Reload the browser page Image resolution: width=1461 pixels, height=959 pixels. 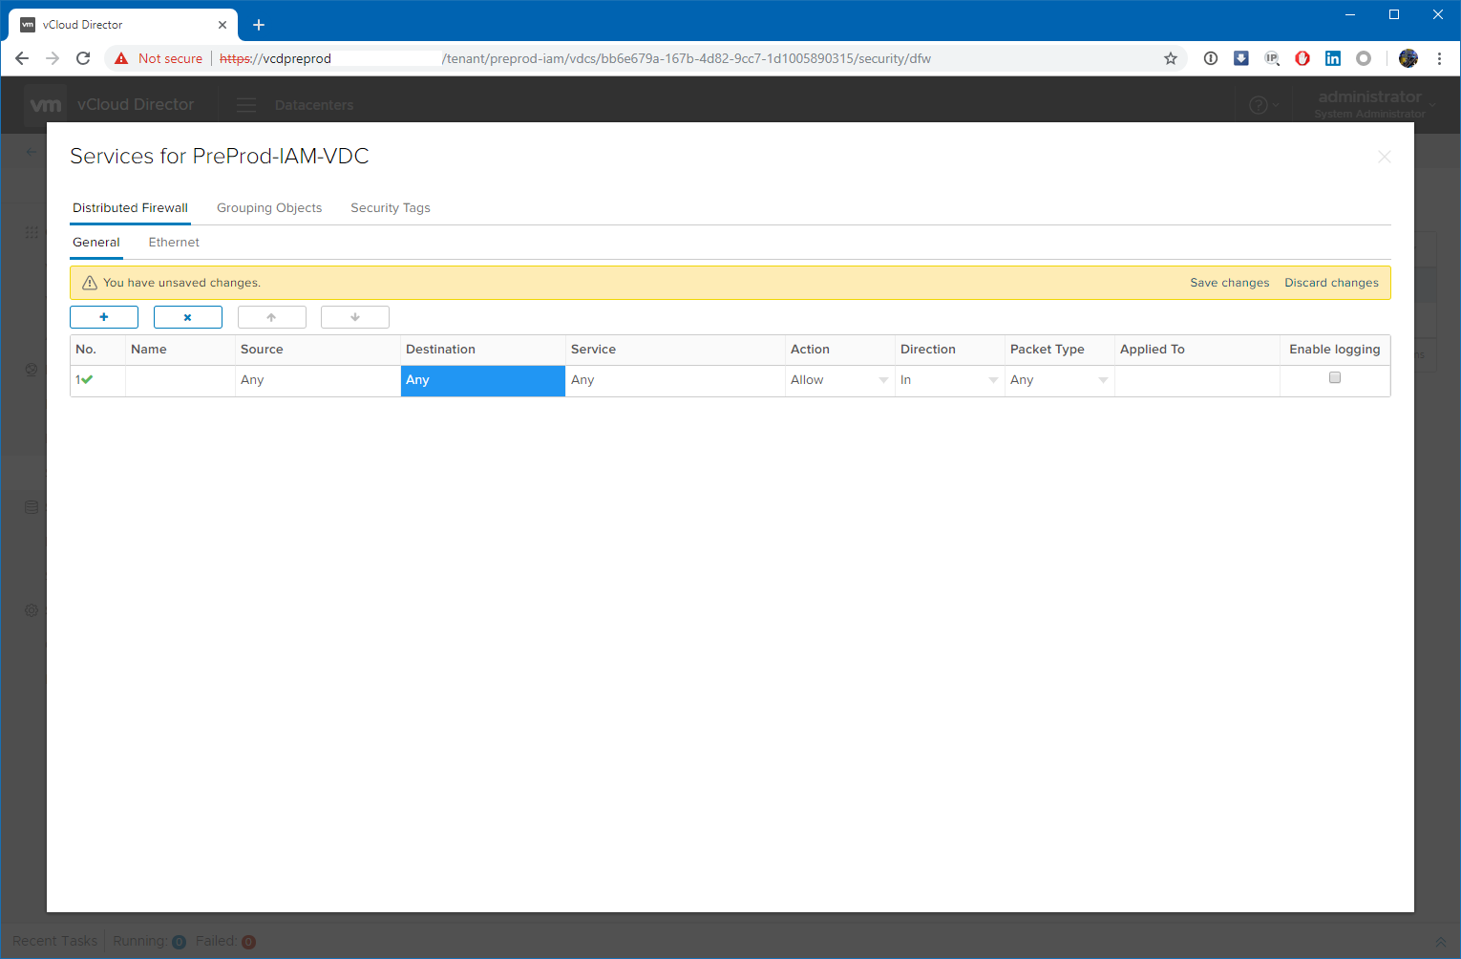pyautogui.click(x=83, y=58)
